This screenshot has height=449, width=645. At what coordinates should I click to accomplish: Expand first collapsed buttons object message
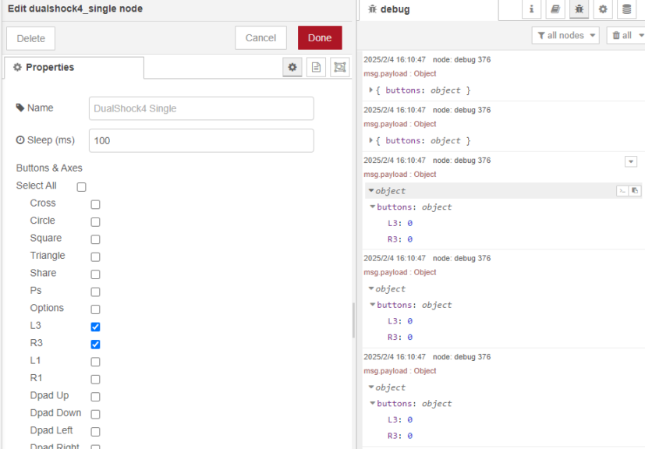click(x=371, y=90)
